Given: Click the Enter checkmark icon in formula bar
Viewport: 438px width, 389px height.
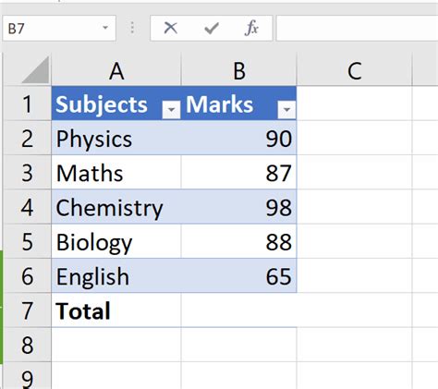Looking at the screenshot, I should tap(212, 28).
